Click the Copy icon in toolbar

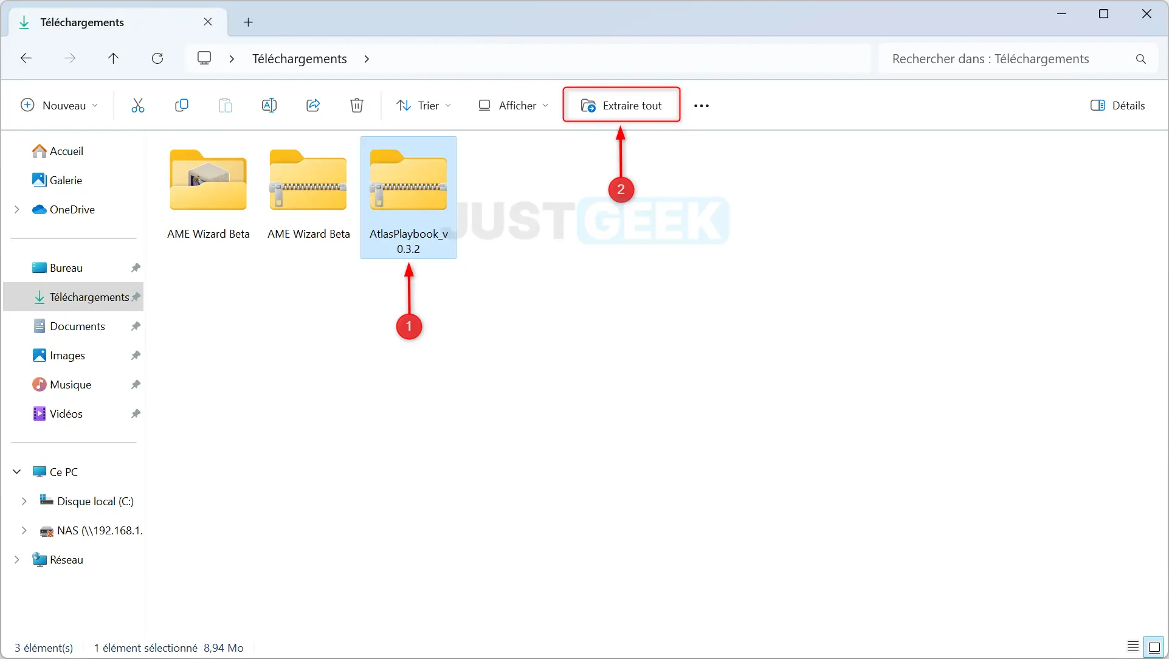[181, 105]
